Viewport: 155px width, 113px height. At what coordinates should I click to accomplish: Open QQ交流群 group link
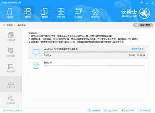click(111, 111)
